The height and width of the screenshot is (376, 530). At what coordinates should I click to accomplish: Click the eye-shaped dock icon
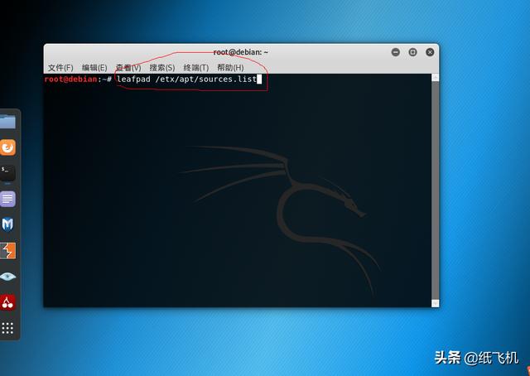click(7, 277)
